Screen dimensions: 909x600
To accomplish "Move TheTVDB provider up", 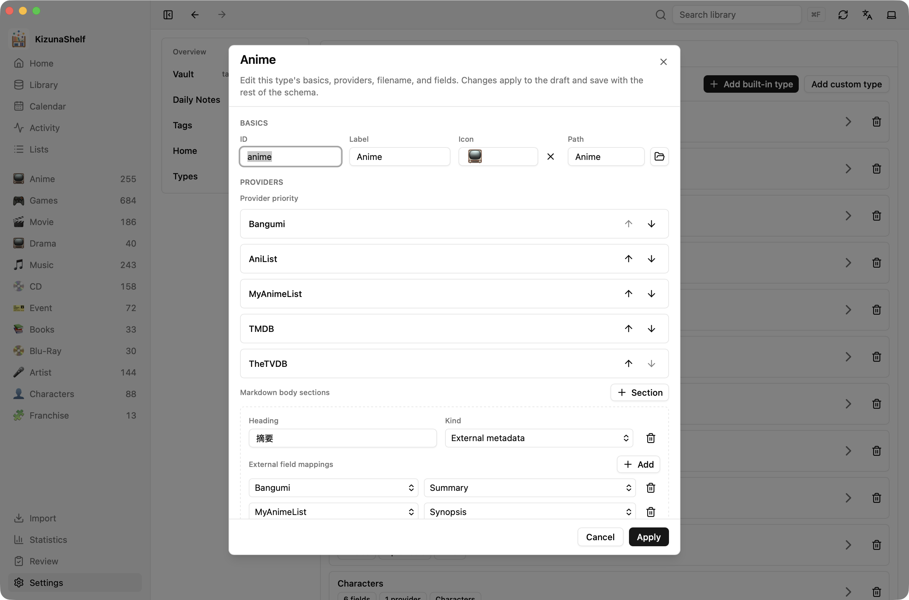I will click(x=628, y=363).
